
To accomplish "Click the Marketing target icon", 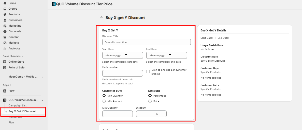I will point(5,26).
